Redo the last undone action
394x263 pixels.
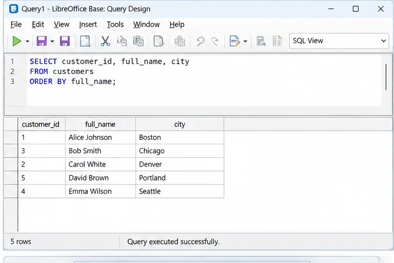point(215,41)
